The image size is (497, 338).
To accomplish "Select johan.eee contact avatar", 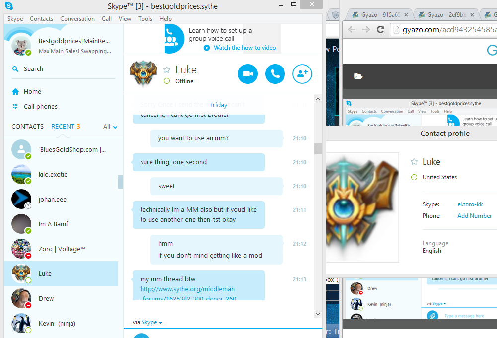I will 21,199.
